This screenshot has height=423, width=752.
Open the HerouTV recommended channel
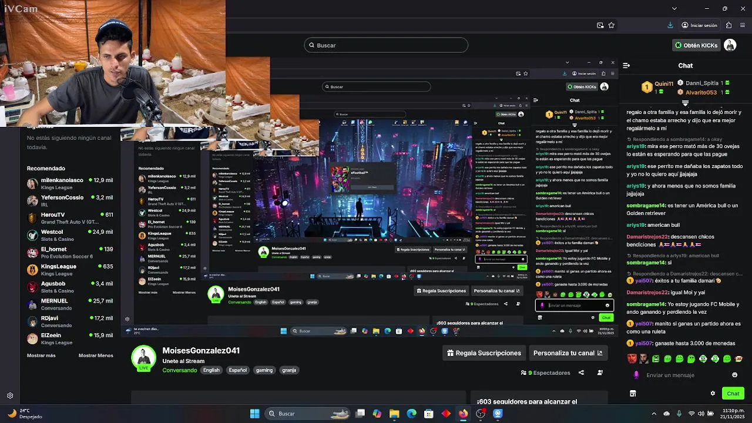click(x=70, y=217)
